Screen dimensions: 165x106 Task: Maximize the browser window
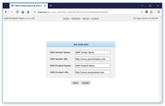pyautogui.click(x=150, y=6)
